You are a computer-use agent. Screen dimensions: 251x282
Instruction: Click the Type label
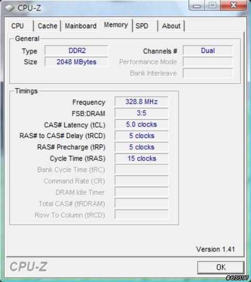point(29,51)
